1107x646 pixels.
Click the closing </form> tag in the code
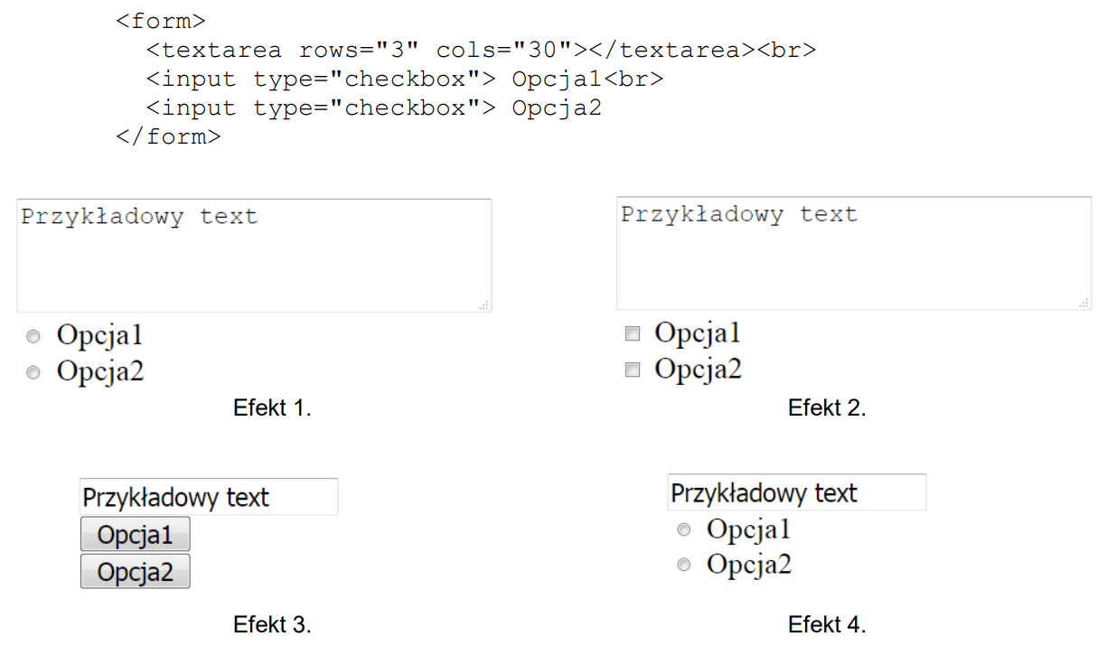(168, 136)
